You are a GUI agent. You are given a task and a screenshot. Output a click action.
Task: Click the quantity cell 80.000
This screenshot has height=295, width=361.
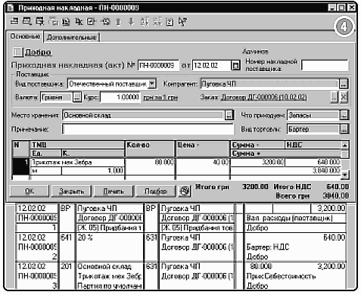[x=150, y=162]
